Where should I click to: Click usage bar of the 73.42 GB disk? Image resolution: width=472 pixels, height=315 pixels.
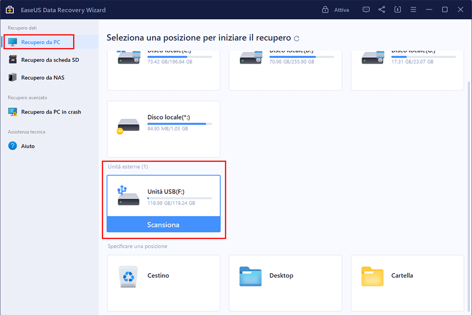(x=180, y=57)
